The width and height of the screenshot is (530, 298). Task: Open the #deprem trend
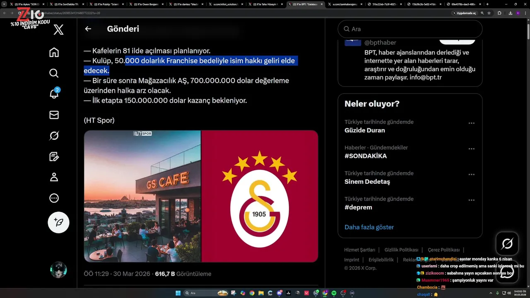coord(358,207)
